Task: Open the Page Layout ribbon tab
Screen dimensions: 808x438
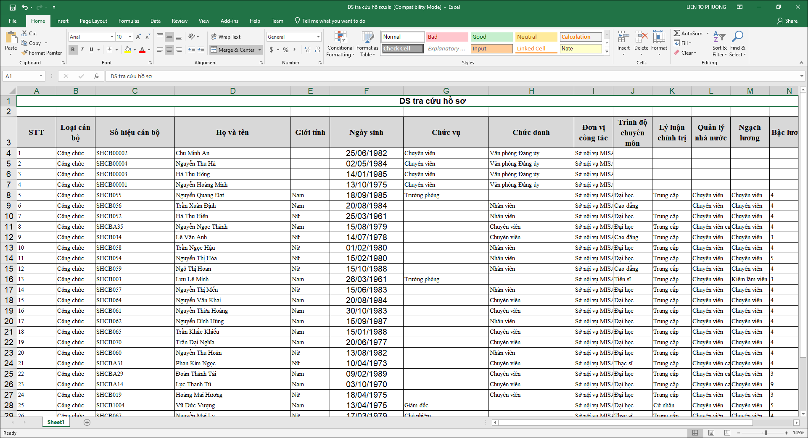Action: pos(93,21)
